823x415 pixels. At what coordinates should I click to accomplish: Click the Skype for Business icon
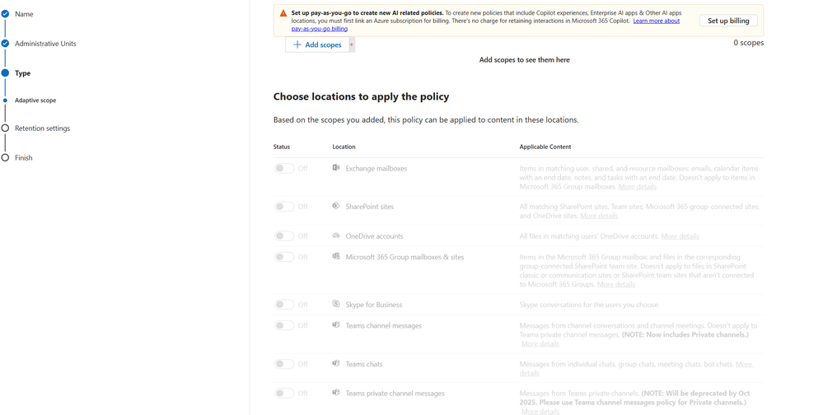tap(336, 304)
